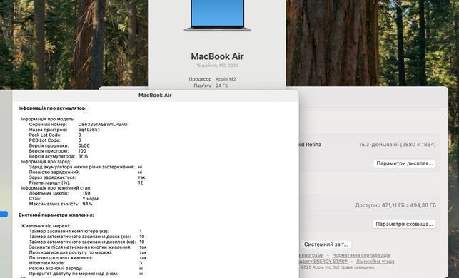Select condition value 'У нормі'
Viewport: 459px width, 278px height.
[91, 198]
